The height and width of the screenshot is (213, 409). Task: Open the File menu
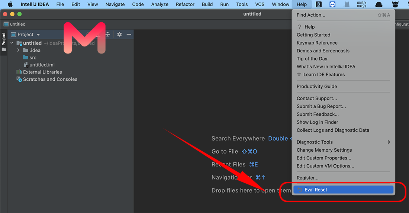point(60,4)
